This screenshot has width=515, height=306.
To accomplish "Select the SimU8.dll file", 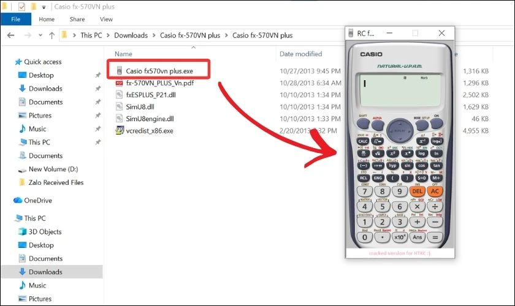I will tap(140, 106).
